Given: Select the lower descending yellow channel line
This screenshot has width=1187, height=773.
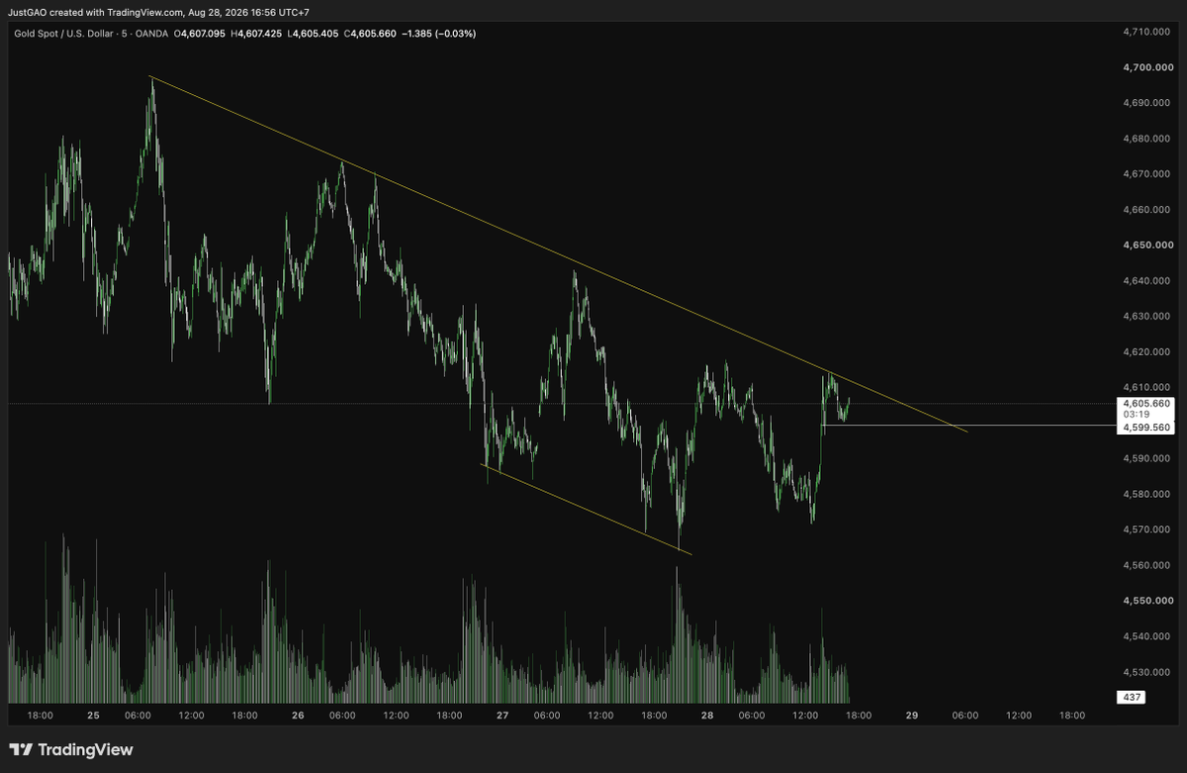Looking at the screenshot, I should pyautogui.click(x=587, y=510).
